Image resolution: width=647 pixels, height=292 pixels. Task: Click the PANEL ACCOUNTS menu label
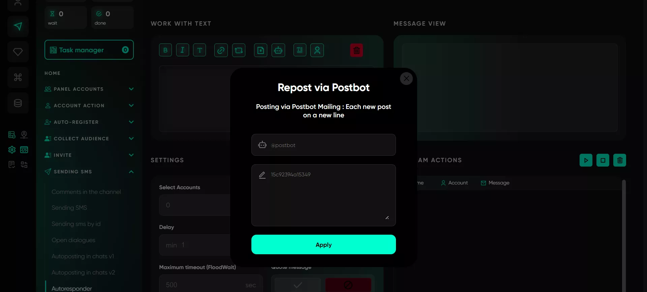click(x=79, y=89)
